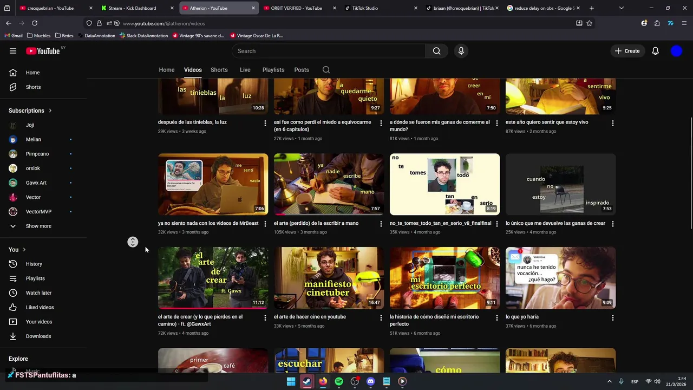Switch to channel Shorts tab
Image resolution: width=693 pixels, height=390 pixels.
(x=219, y=70)
